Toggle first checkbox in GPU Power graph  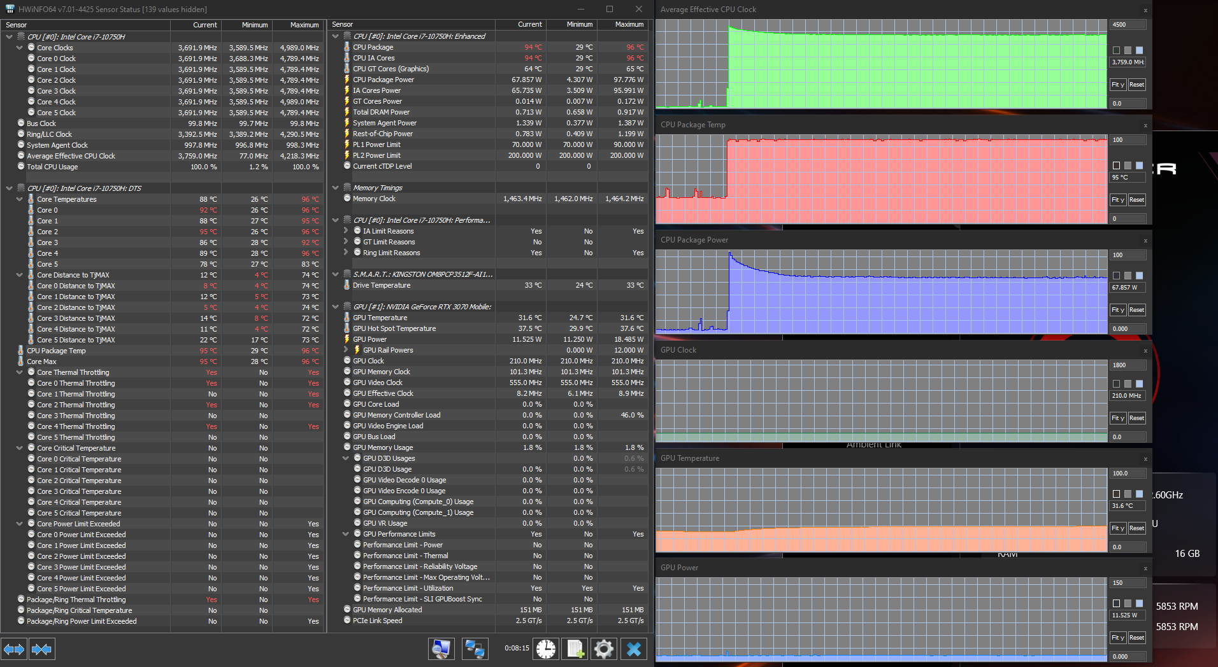point(1116,603)
